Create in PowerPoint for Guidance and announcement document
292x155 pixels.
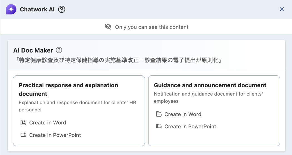point(186,127)
